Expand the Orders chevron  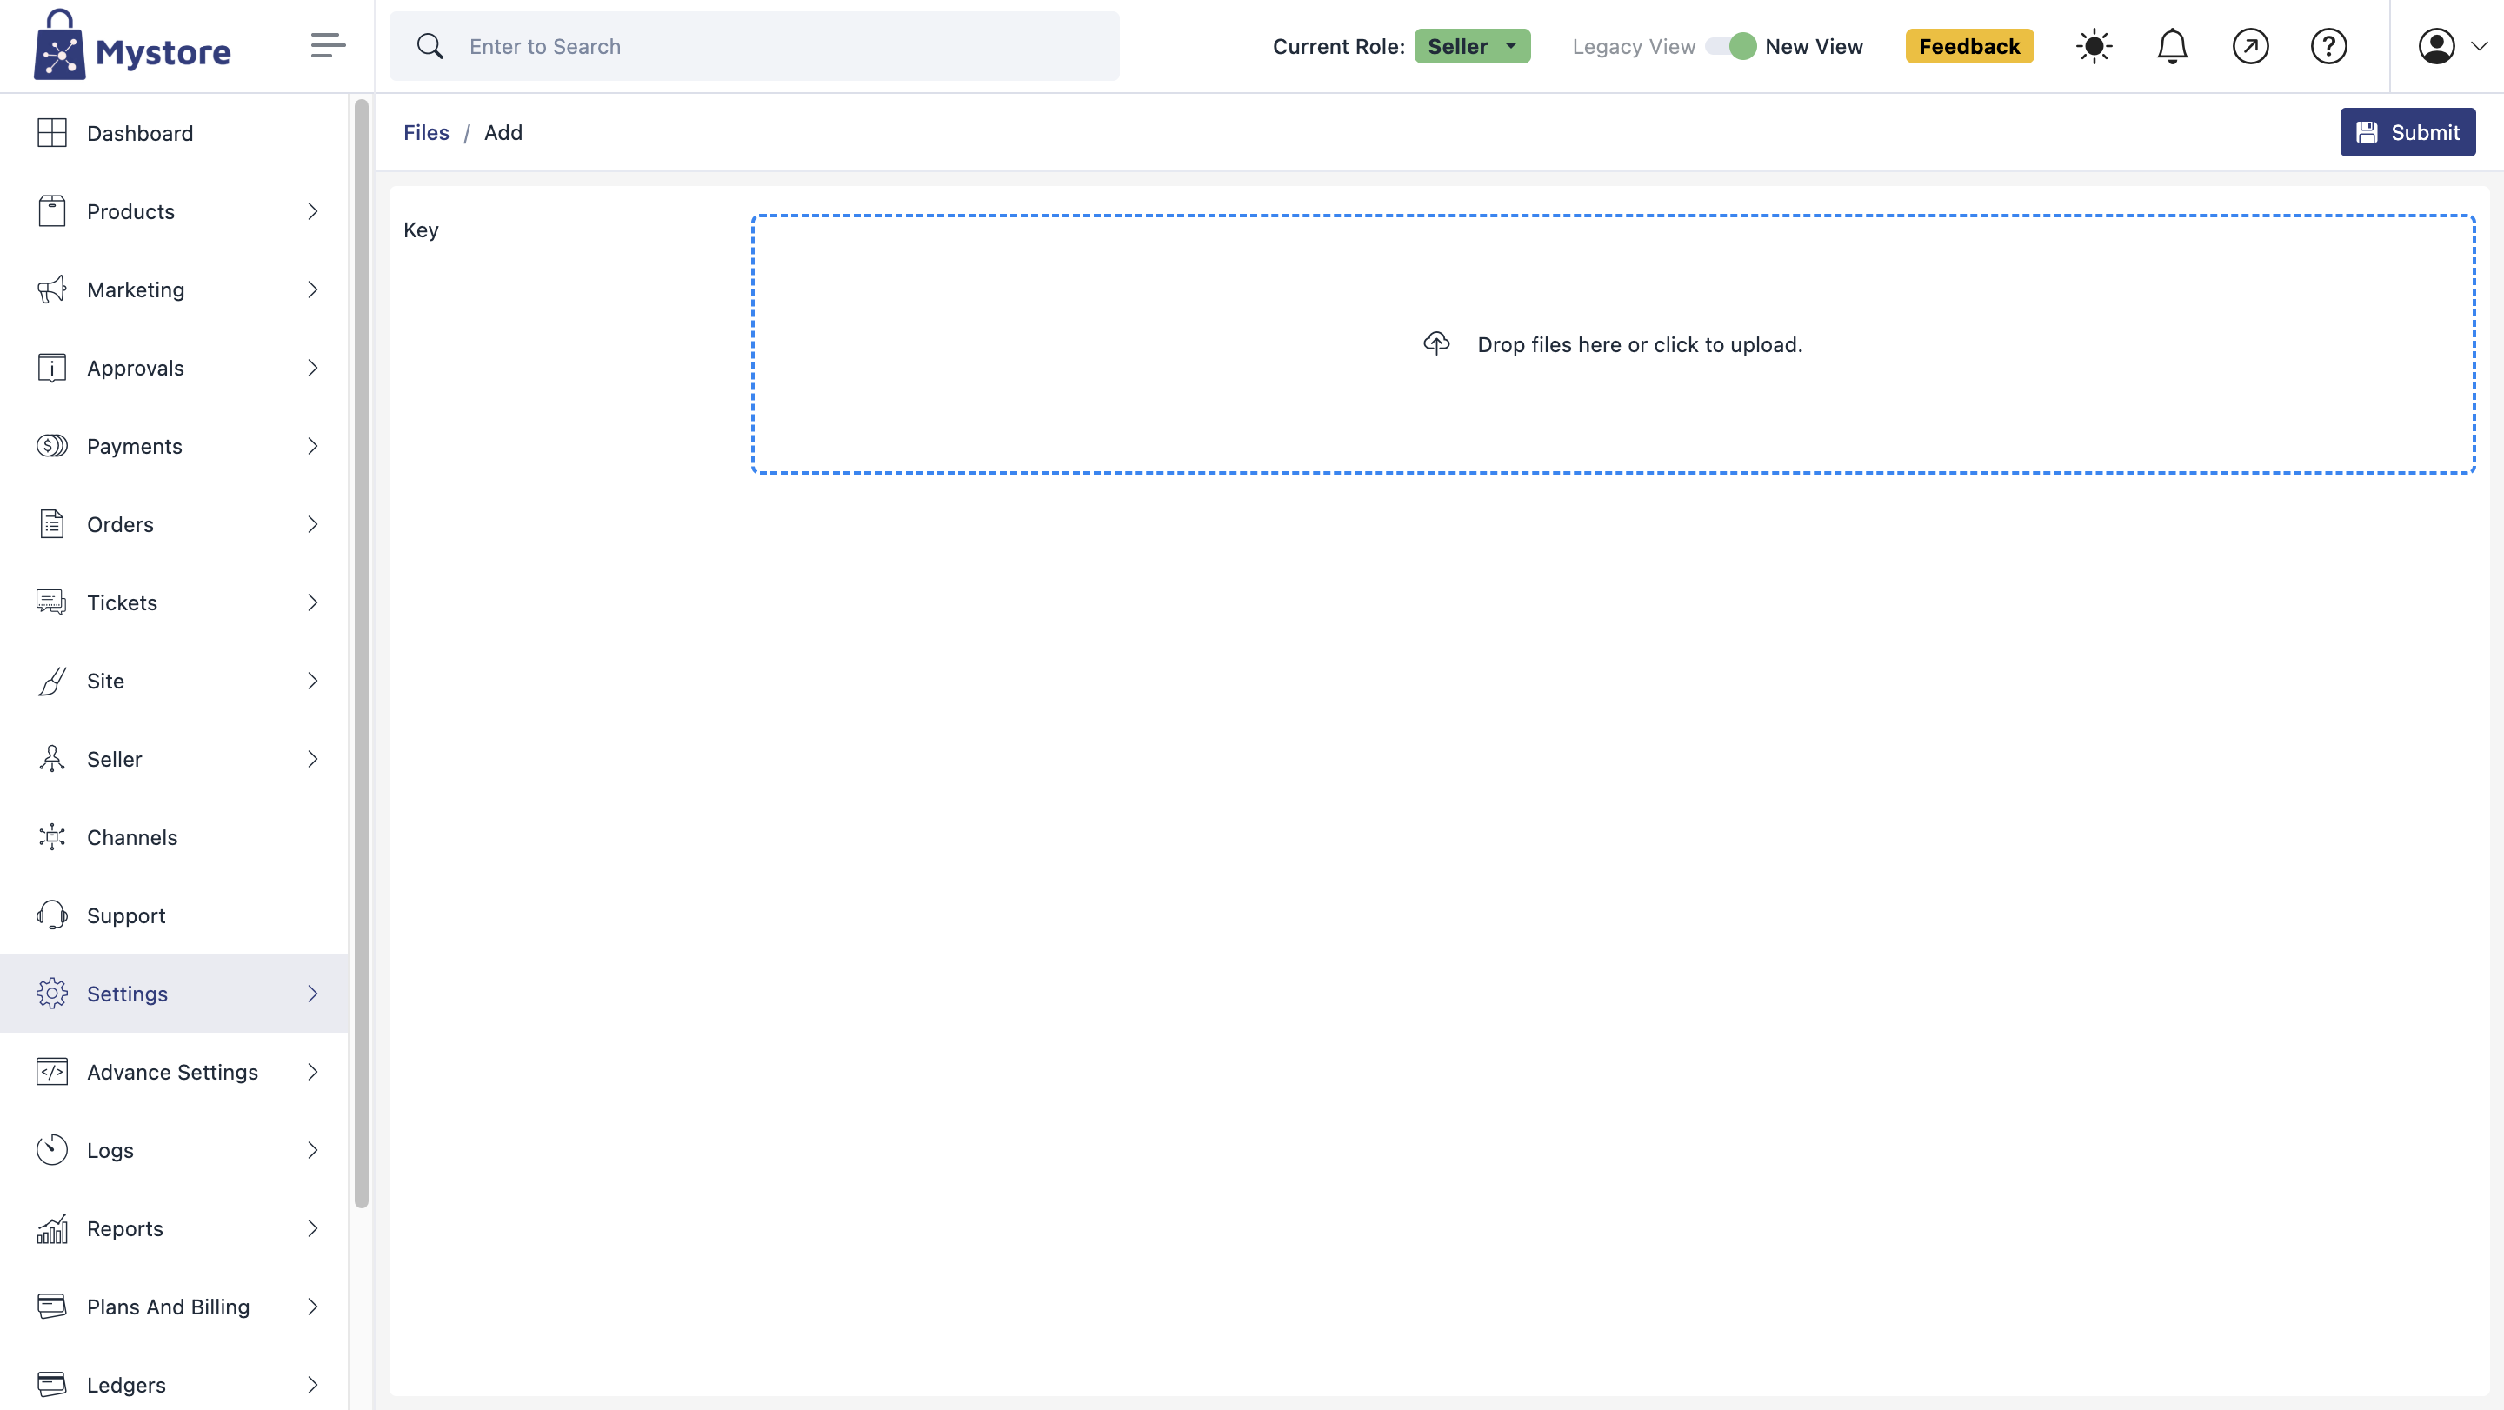click(312, 524)
